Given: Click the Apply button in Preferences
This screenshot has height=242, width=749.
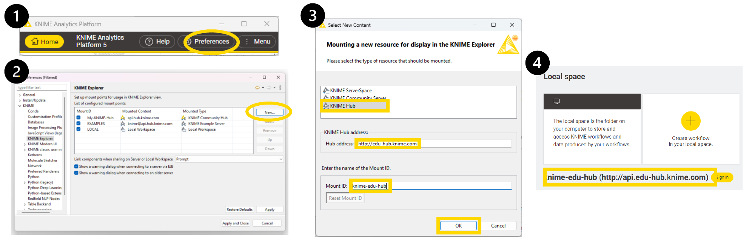Looking at the screenshot, I should pos(270,210).
